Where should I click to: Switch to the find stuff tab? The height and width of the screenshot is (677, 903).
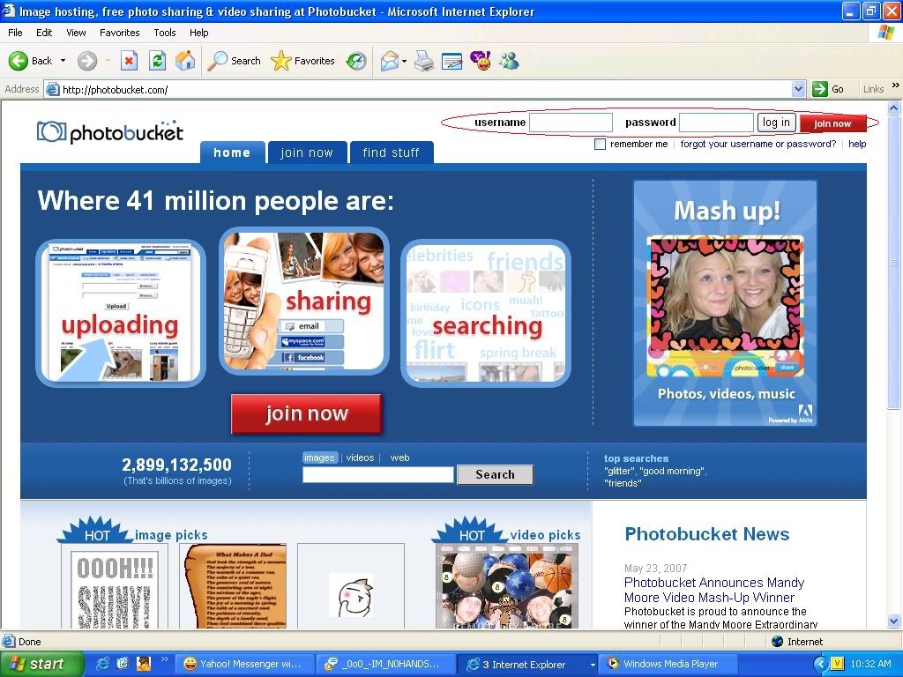point(391,153)
